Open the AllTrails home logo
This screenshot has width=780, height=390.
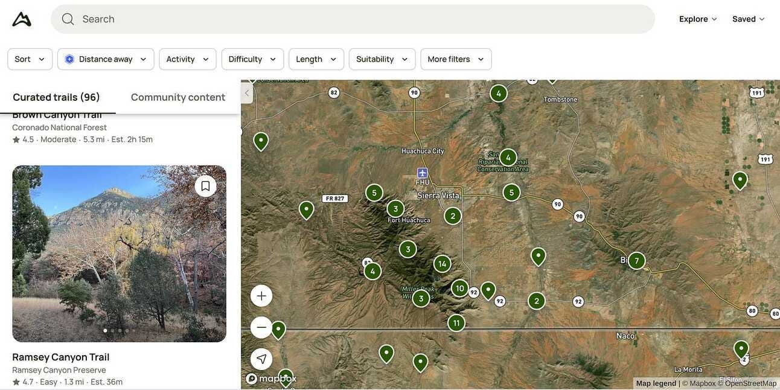(22, 19)
